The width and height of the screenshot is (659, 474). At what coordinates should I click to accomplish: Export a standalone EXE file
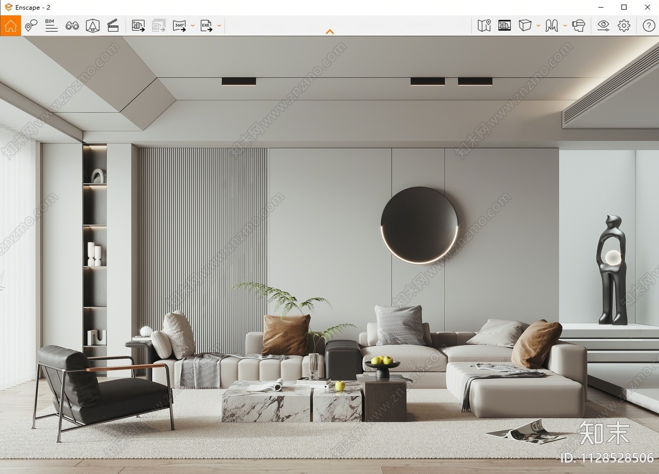point(206,26)
